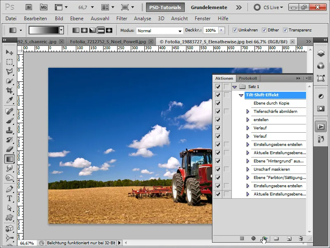The width and height of the screenshot is (330, 248).
Task: Activate the PSD-Tutorials workspace button
Action: tap(165, 7)
